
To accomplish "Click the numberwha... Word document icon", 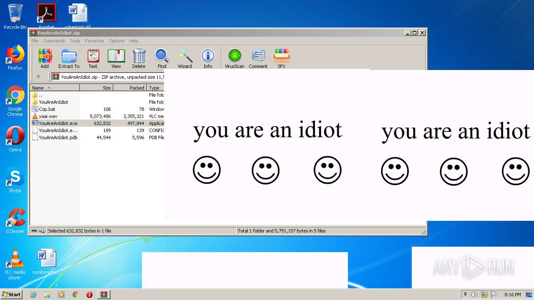I will pyautogui.click(x=46, y=262).
